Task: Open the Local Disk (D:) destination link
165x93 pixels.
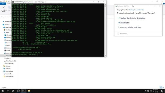Action: point(140,10)
